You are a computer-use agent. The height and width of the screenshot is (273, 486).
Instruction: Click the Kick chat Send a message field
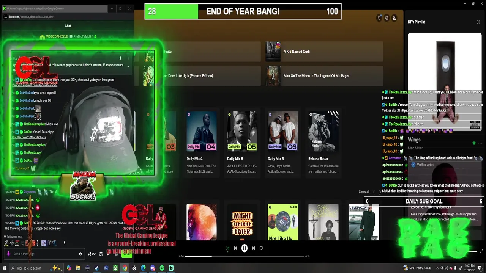click(x=44, y=254)
